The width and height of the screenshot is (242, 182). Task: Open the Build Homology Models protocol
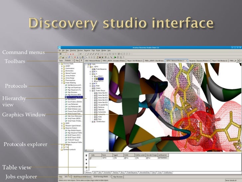[74, 97]
